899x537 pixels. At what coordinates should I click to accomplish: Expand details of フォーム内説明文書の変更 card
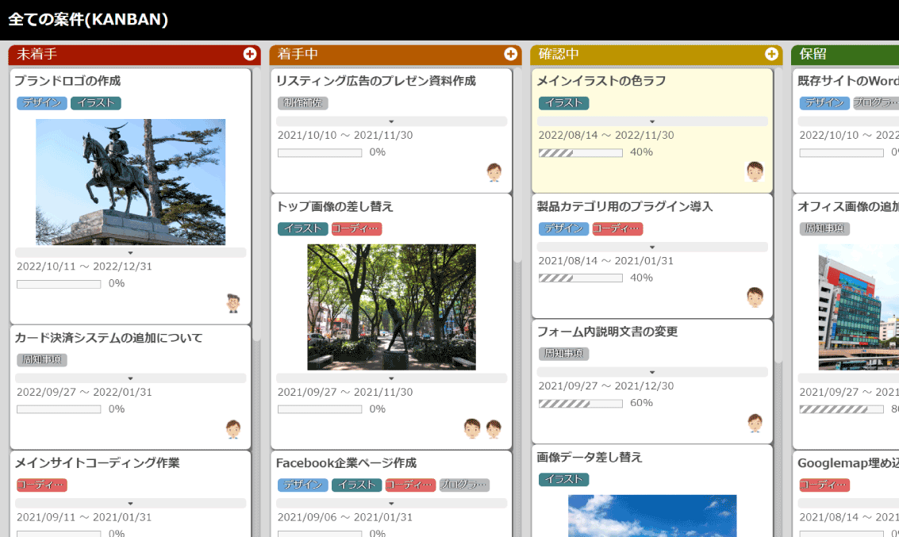coord(652,372)
